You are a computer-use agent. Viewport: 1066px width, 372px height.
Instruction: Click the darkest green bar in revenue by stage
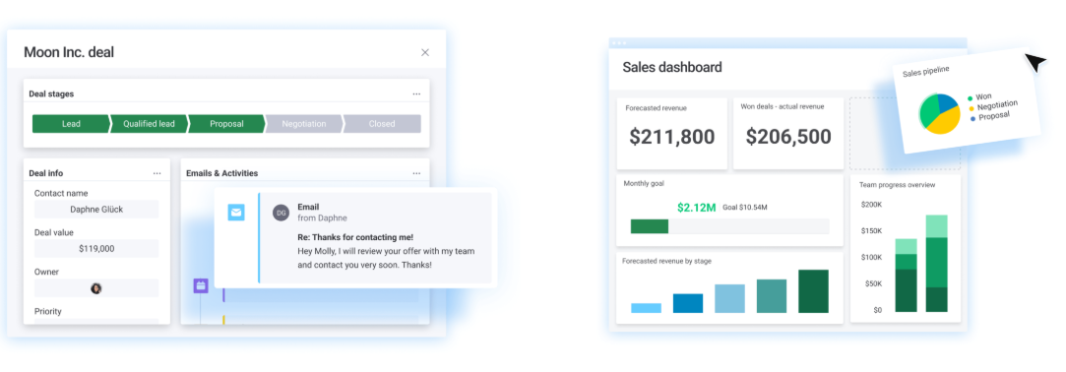tap(813, 291)
